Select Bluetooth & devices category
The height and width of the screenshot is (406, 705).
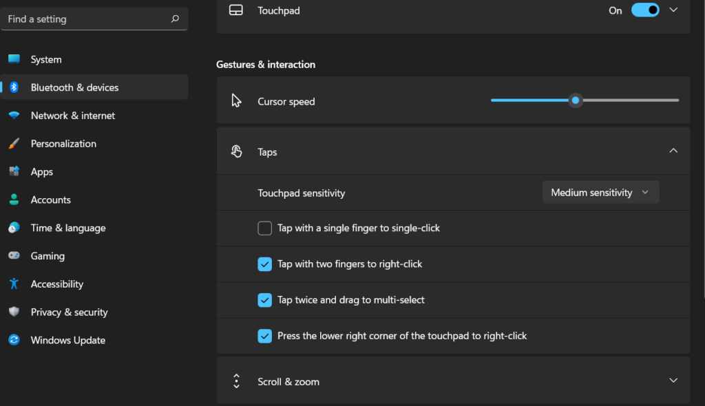(x=94, y=87)
